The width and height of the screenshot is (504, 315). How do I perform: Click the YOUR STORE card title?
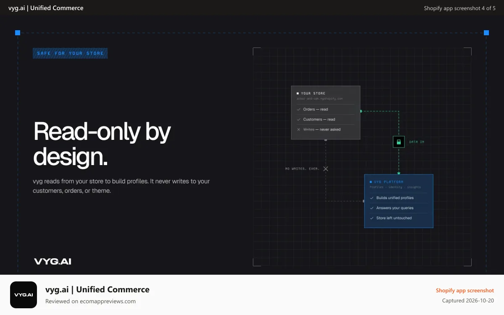(x=313, y=93)
